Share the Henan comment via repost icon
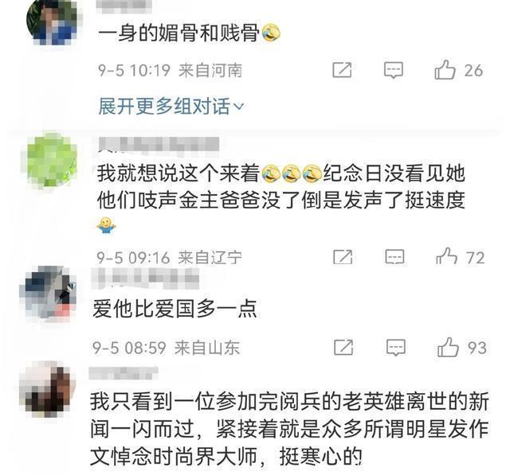This screenshot has width=510, height=475. pyautogui.click(x=342, y=70)
